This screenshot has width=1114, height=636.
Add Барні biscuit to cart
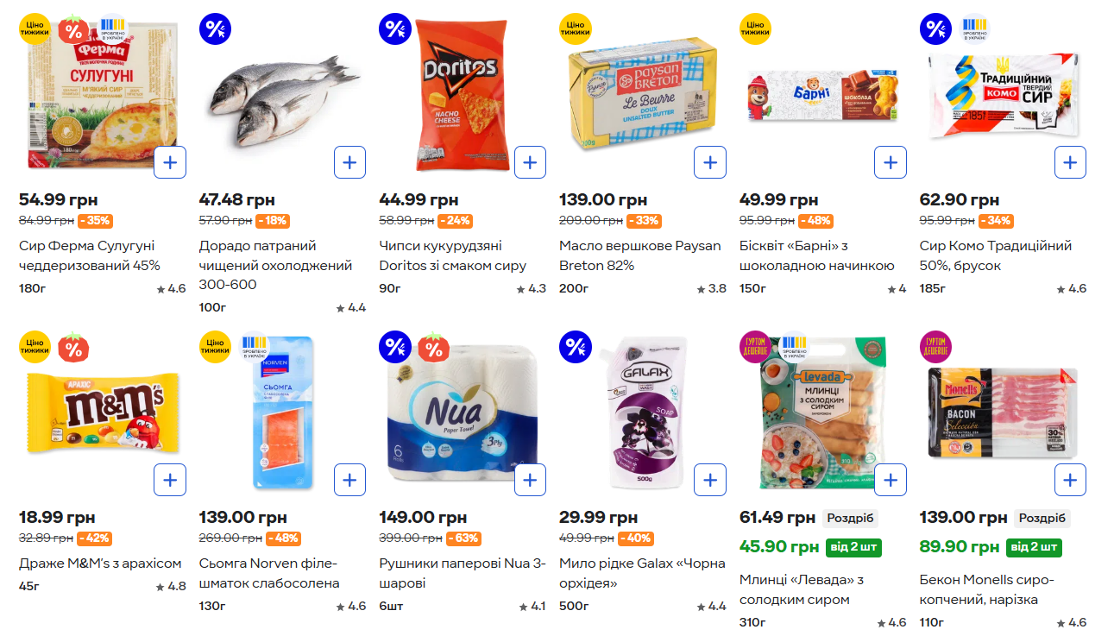890,162
